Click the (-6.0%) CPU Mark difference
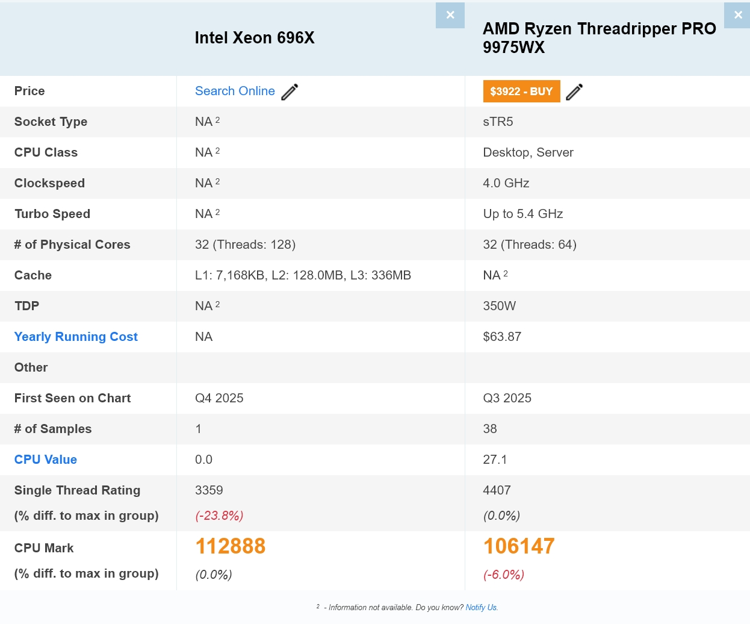The height and width of the screenshot is (624, 750). (x=504, y=575)
